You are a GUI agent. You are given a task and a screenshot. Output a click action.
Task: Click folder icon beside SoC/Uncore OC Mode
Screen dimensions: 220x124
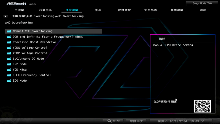(x=9, y=58)
